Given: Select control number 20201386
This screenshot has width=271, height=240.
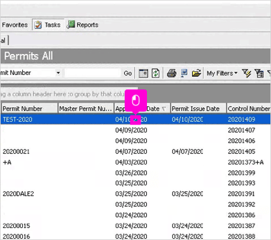Looking at the screenshot, I should point(242,215).
